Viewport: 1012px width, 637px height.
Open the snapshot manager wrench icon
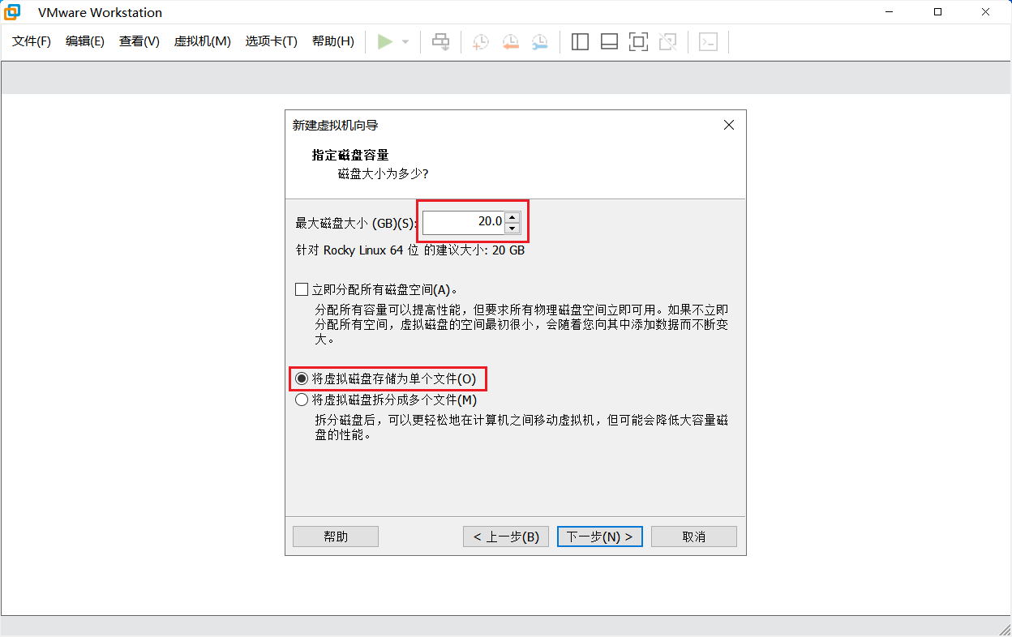coord(539,42)
